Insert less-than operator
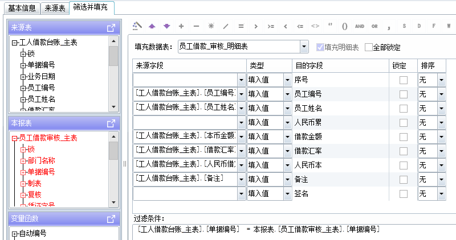 click(x=286, y=26)
